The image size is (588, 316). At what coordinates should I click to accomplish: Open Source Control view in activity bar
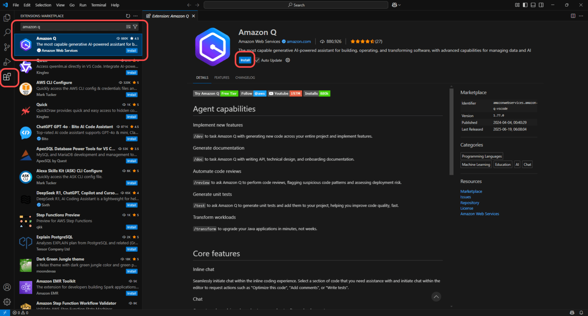[7, 47]
